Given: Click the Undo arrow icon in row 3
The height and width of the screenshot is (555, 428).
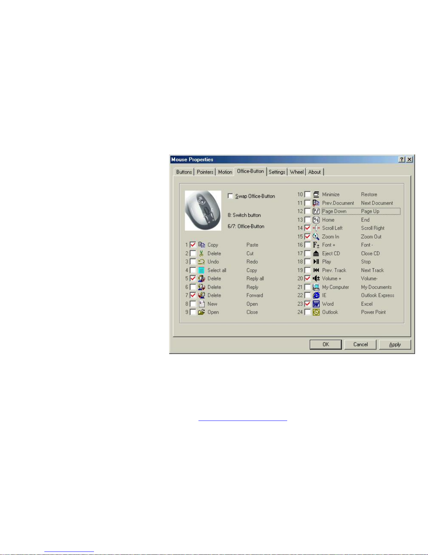Looking at the screenshot, I should pos(202,262).
